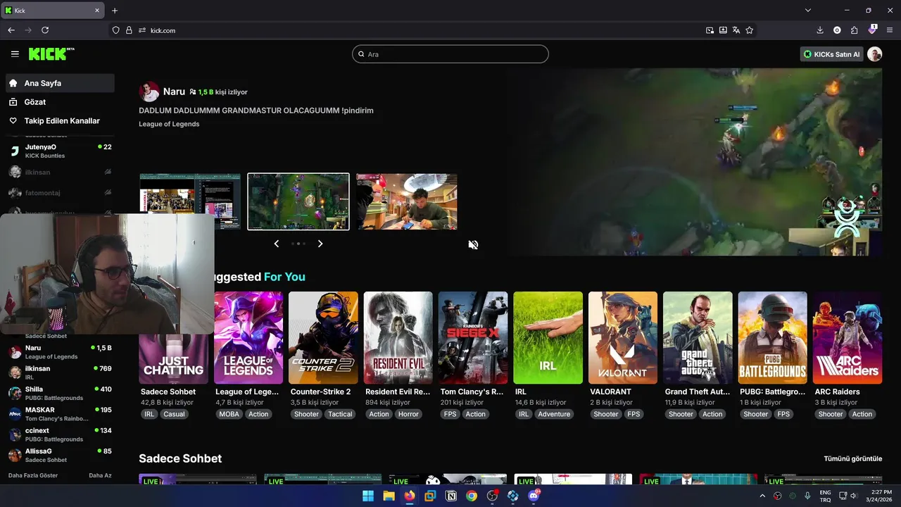Expand the list all tabs dropdown
Screen dimensions: 901x507
point(808,11)
